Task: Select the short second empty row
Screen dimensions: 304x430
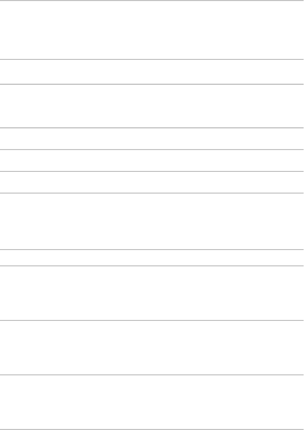Action: click(152, 72)
